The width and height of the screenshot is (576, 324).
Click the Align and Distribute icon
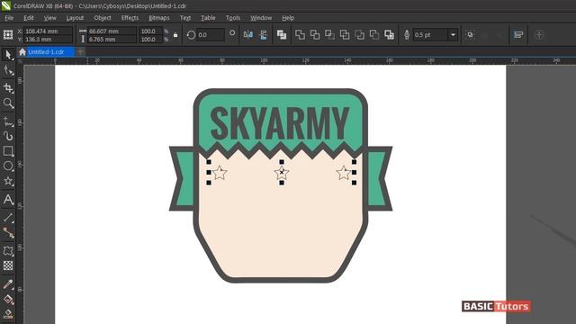[518, 34]
